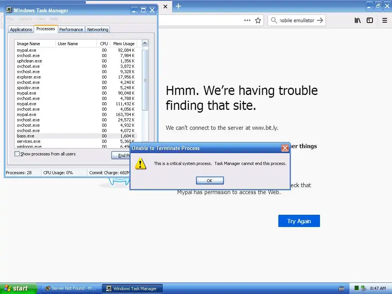The width and height of the screenshot is (392, 294).
Task: Select the uphclean.exe process row
Action: point(76,61)
